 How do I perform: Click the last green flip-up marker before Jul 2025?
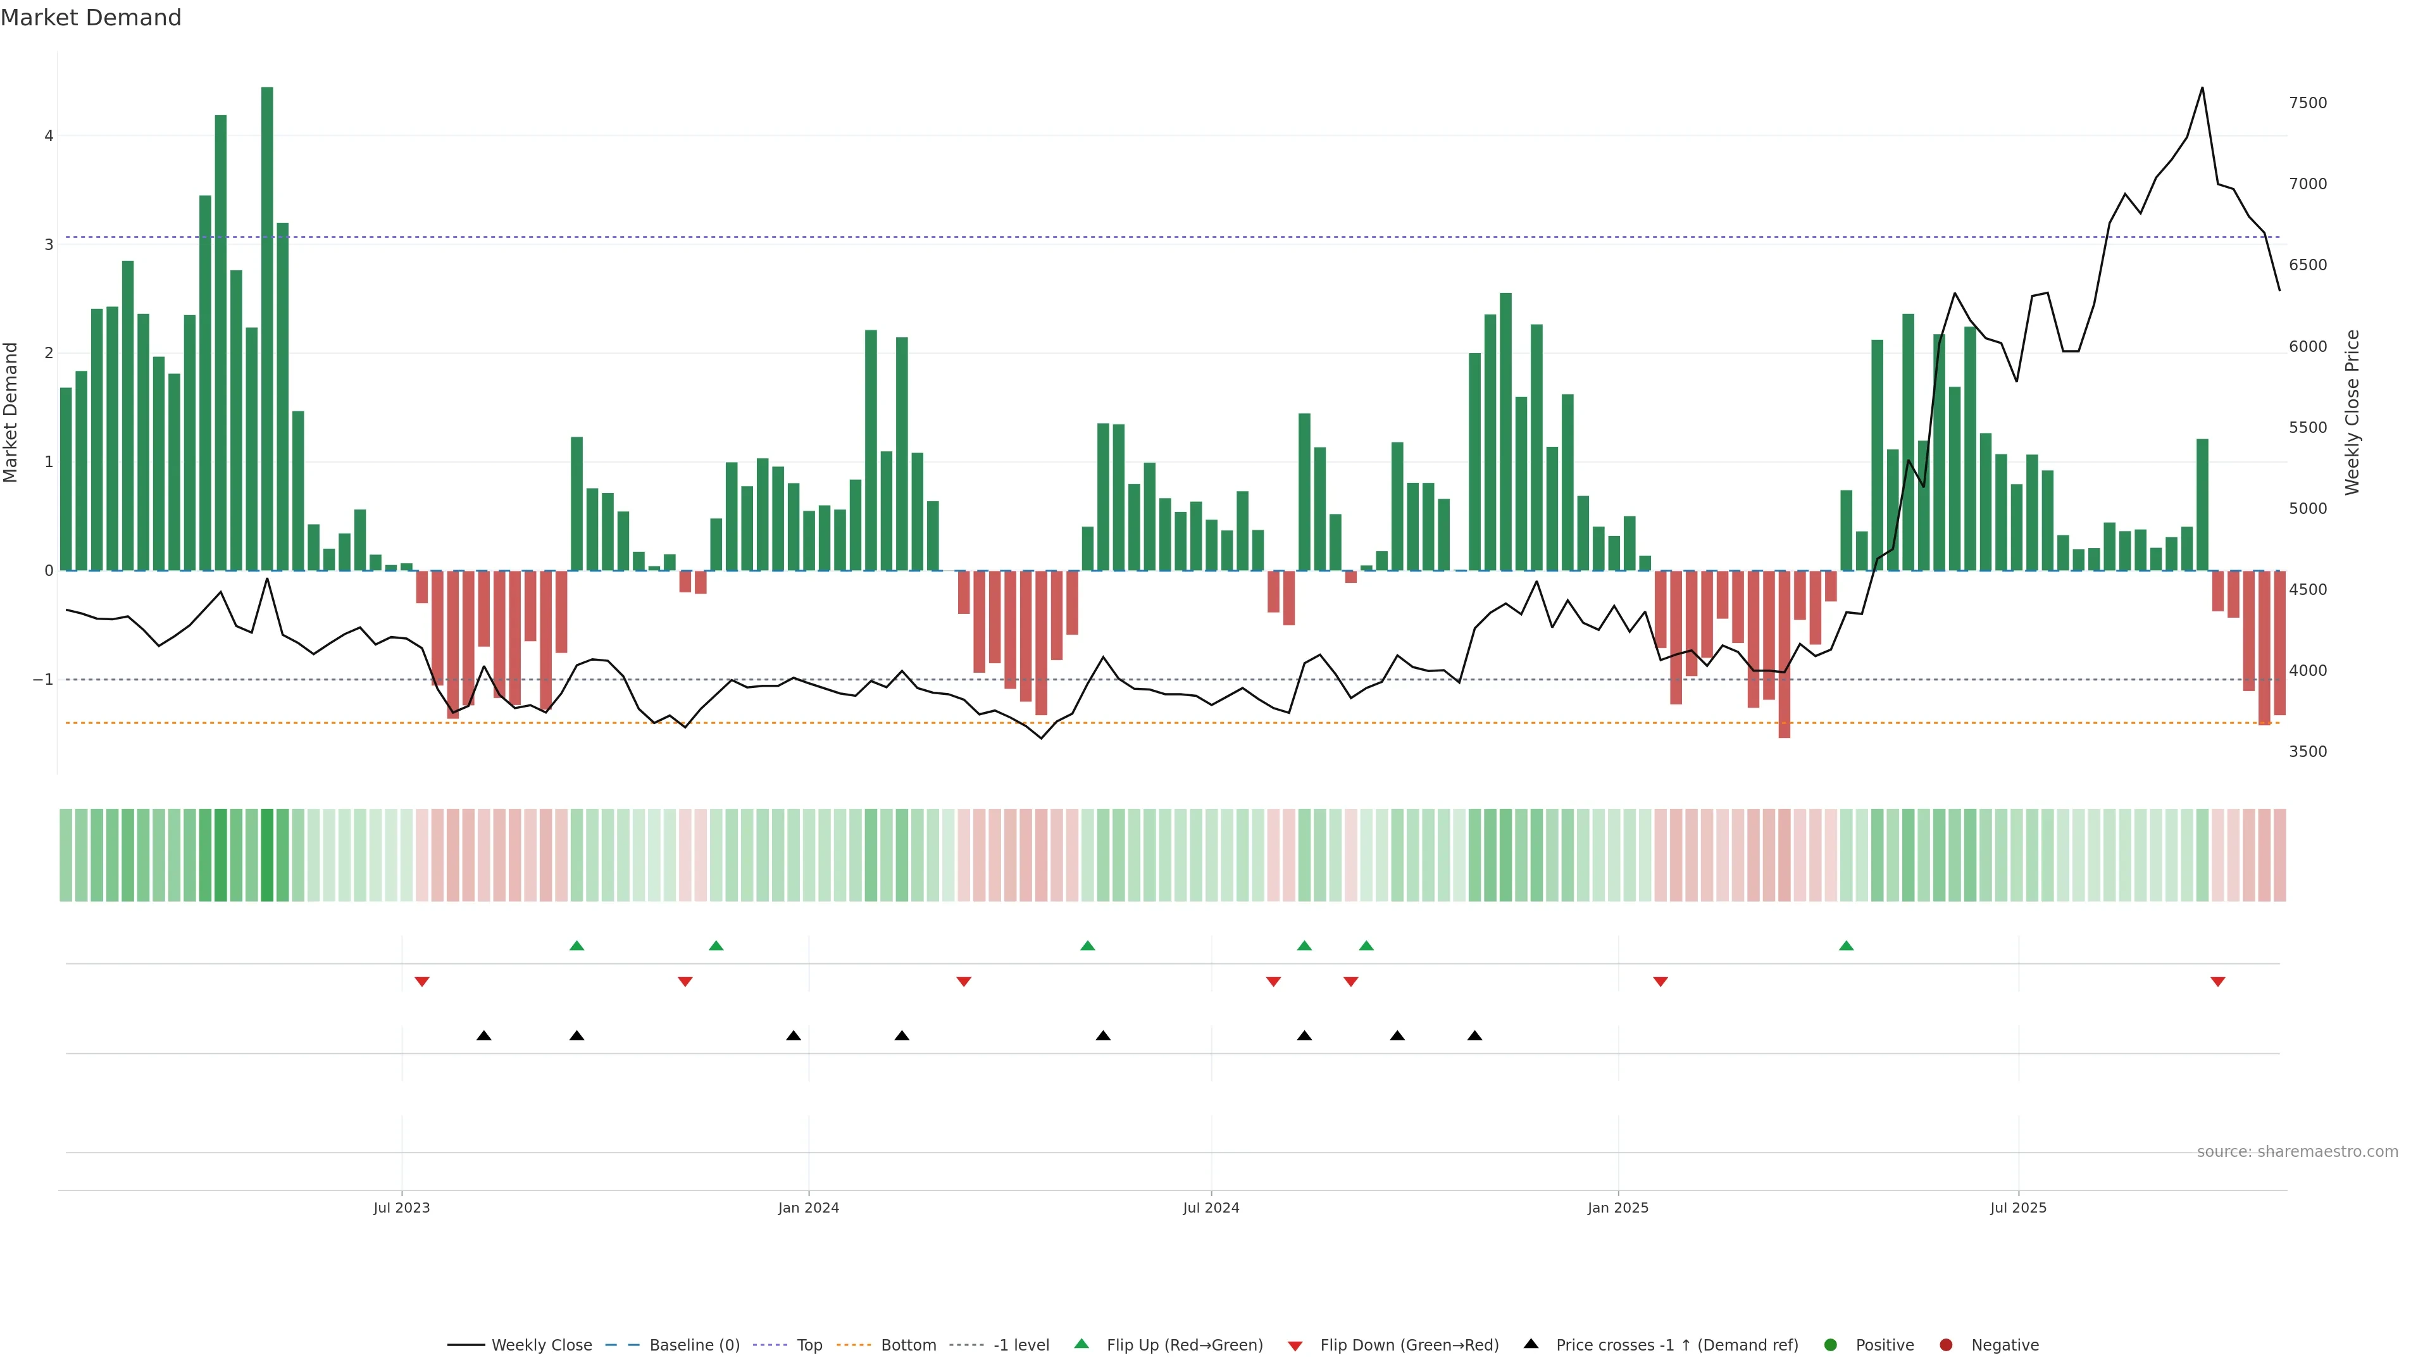click(1846, 946)
